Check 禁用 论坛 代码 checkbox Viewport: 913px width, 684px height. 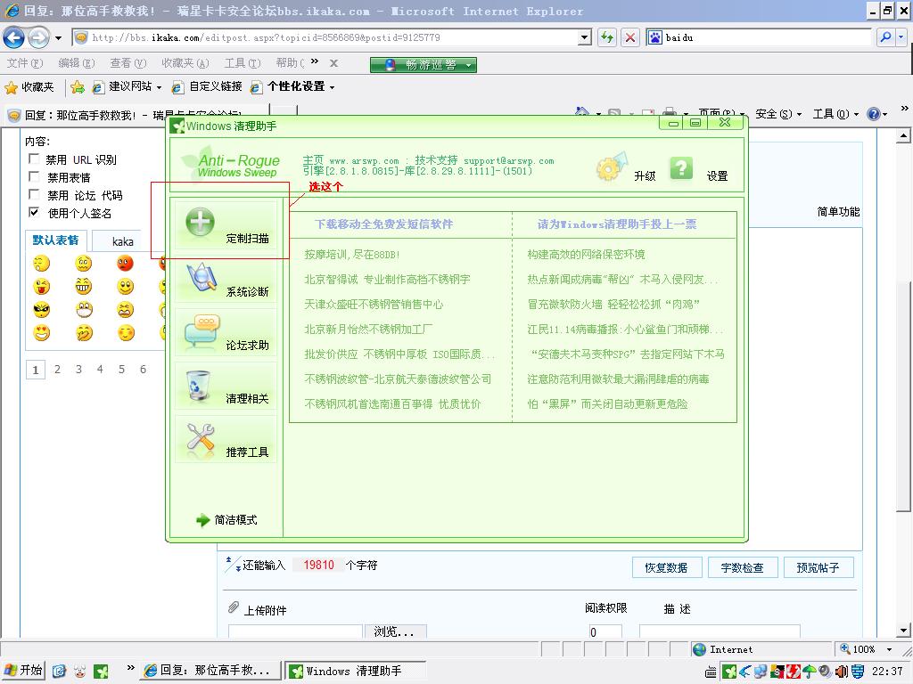pyautogui.click(x=35, y=194)
